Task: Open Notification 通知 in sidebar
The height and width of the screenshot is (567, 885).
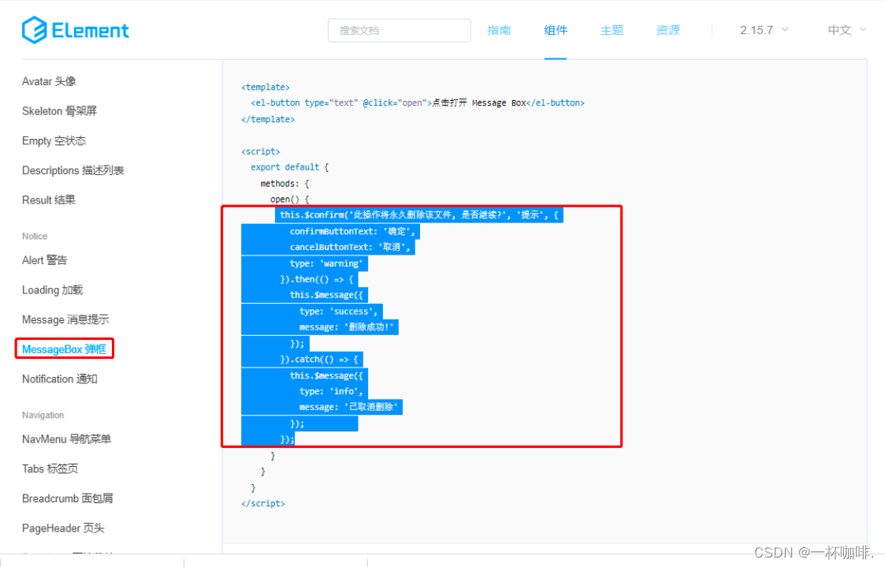Action: (x=60, y=379)
